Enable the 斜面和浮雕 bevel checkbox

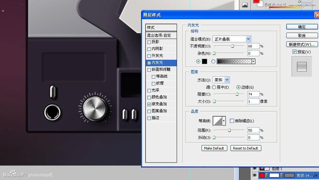[149, 70]
